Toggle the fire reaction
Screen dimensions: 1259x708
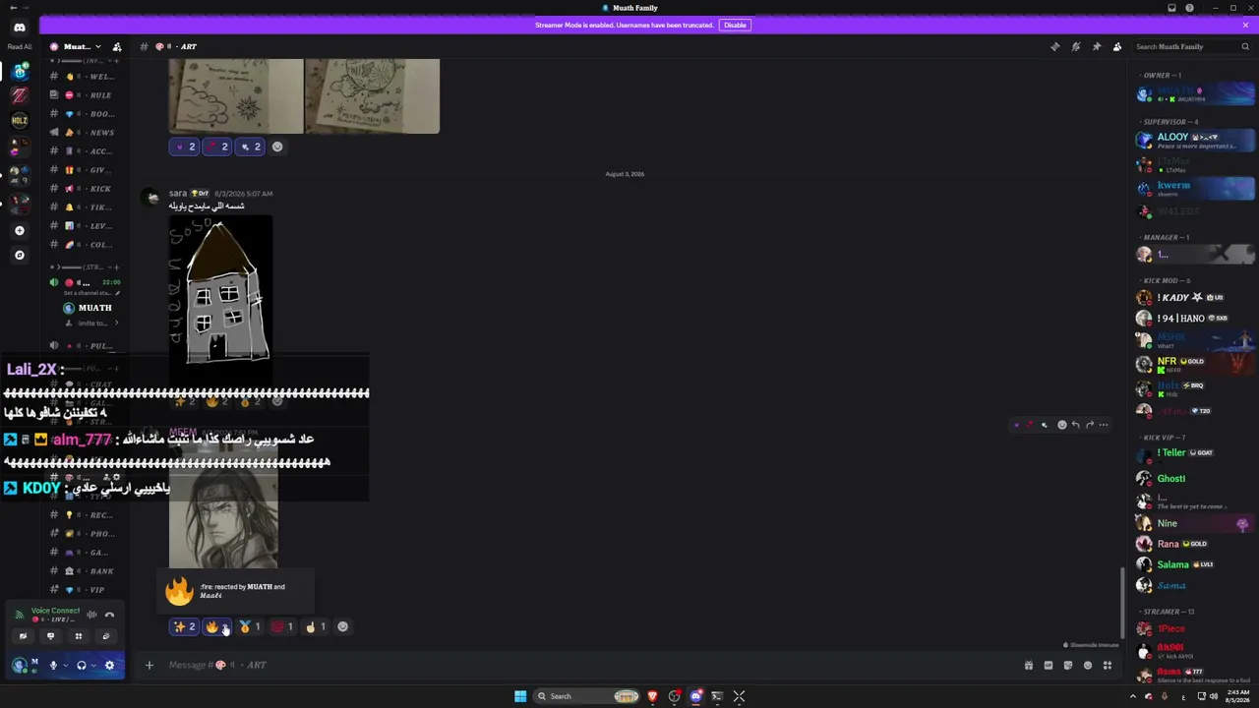[217, 626]
